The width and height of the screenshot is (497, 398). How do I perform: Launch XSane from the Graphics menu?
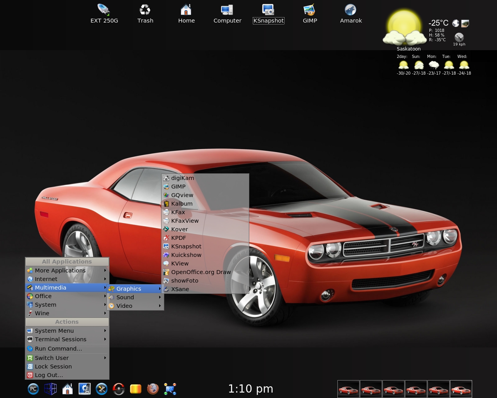[205, 289]
